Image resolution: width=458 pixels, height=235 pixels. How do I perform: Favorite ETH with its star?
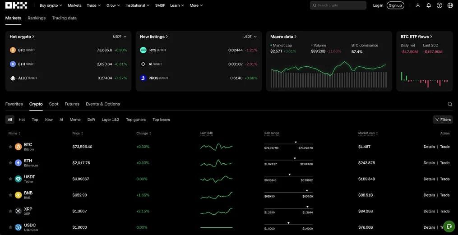[10, 163]
